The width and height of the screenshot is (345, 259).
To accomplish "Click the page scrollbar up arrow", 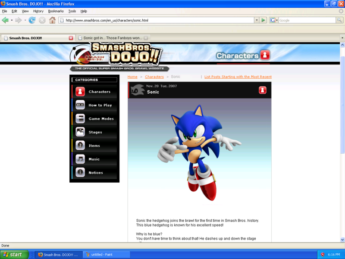I will 342,45.
